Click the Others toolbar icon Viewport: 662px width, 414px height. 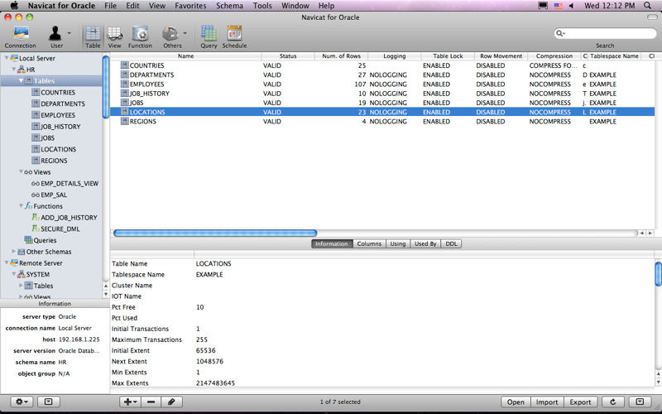tap(170, 34)
